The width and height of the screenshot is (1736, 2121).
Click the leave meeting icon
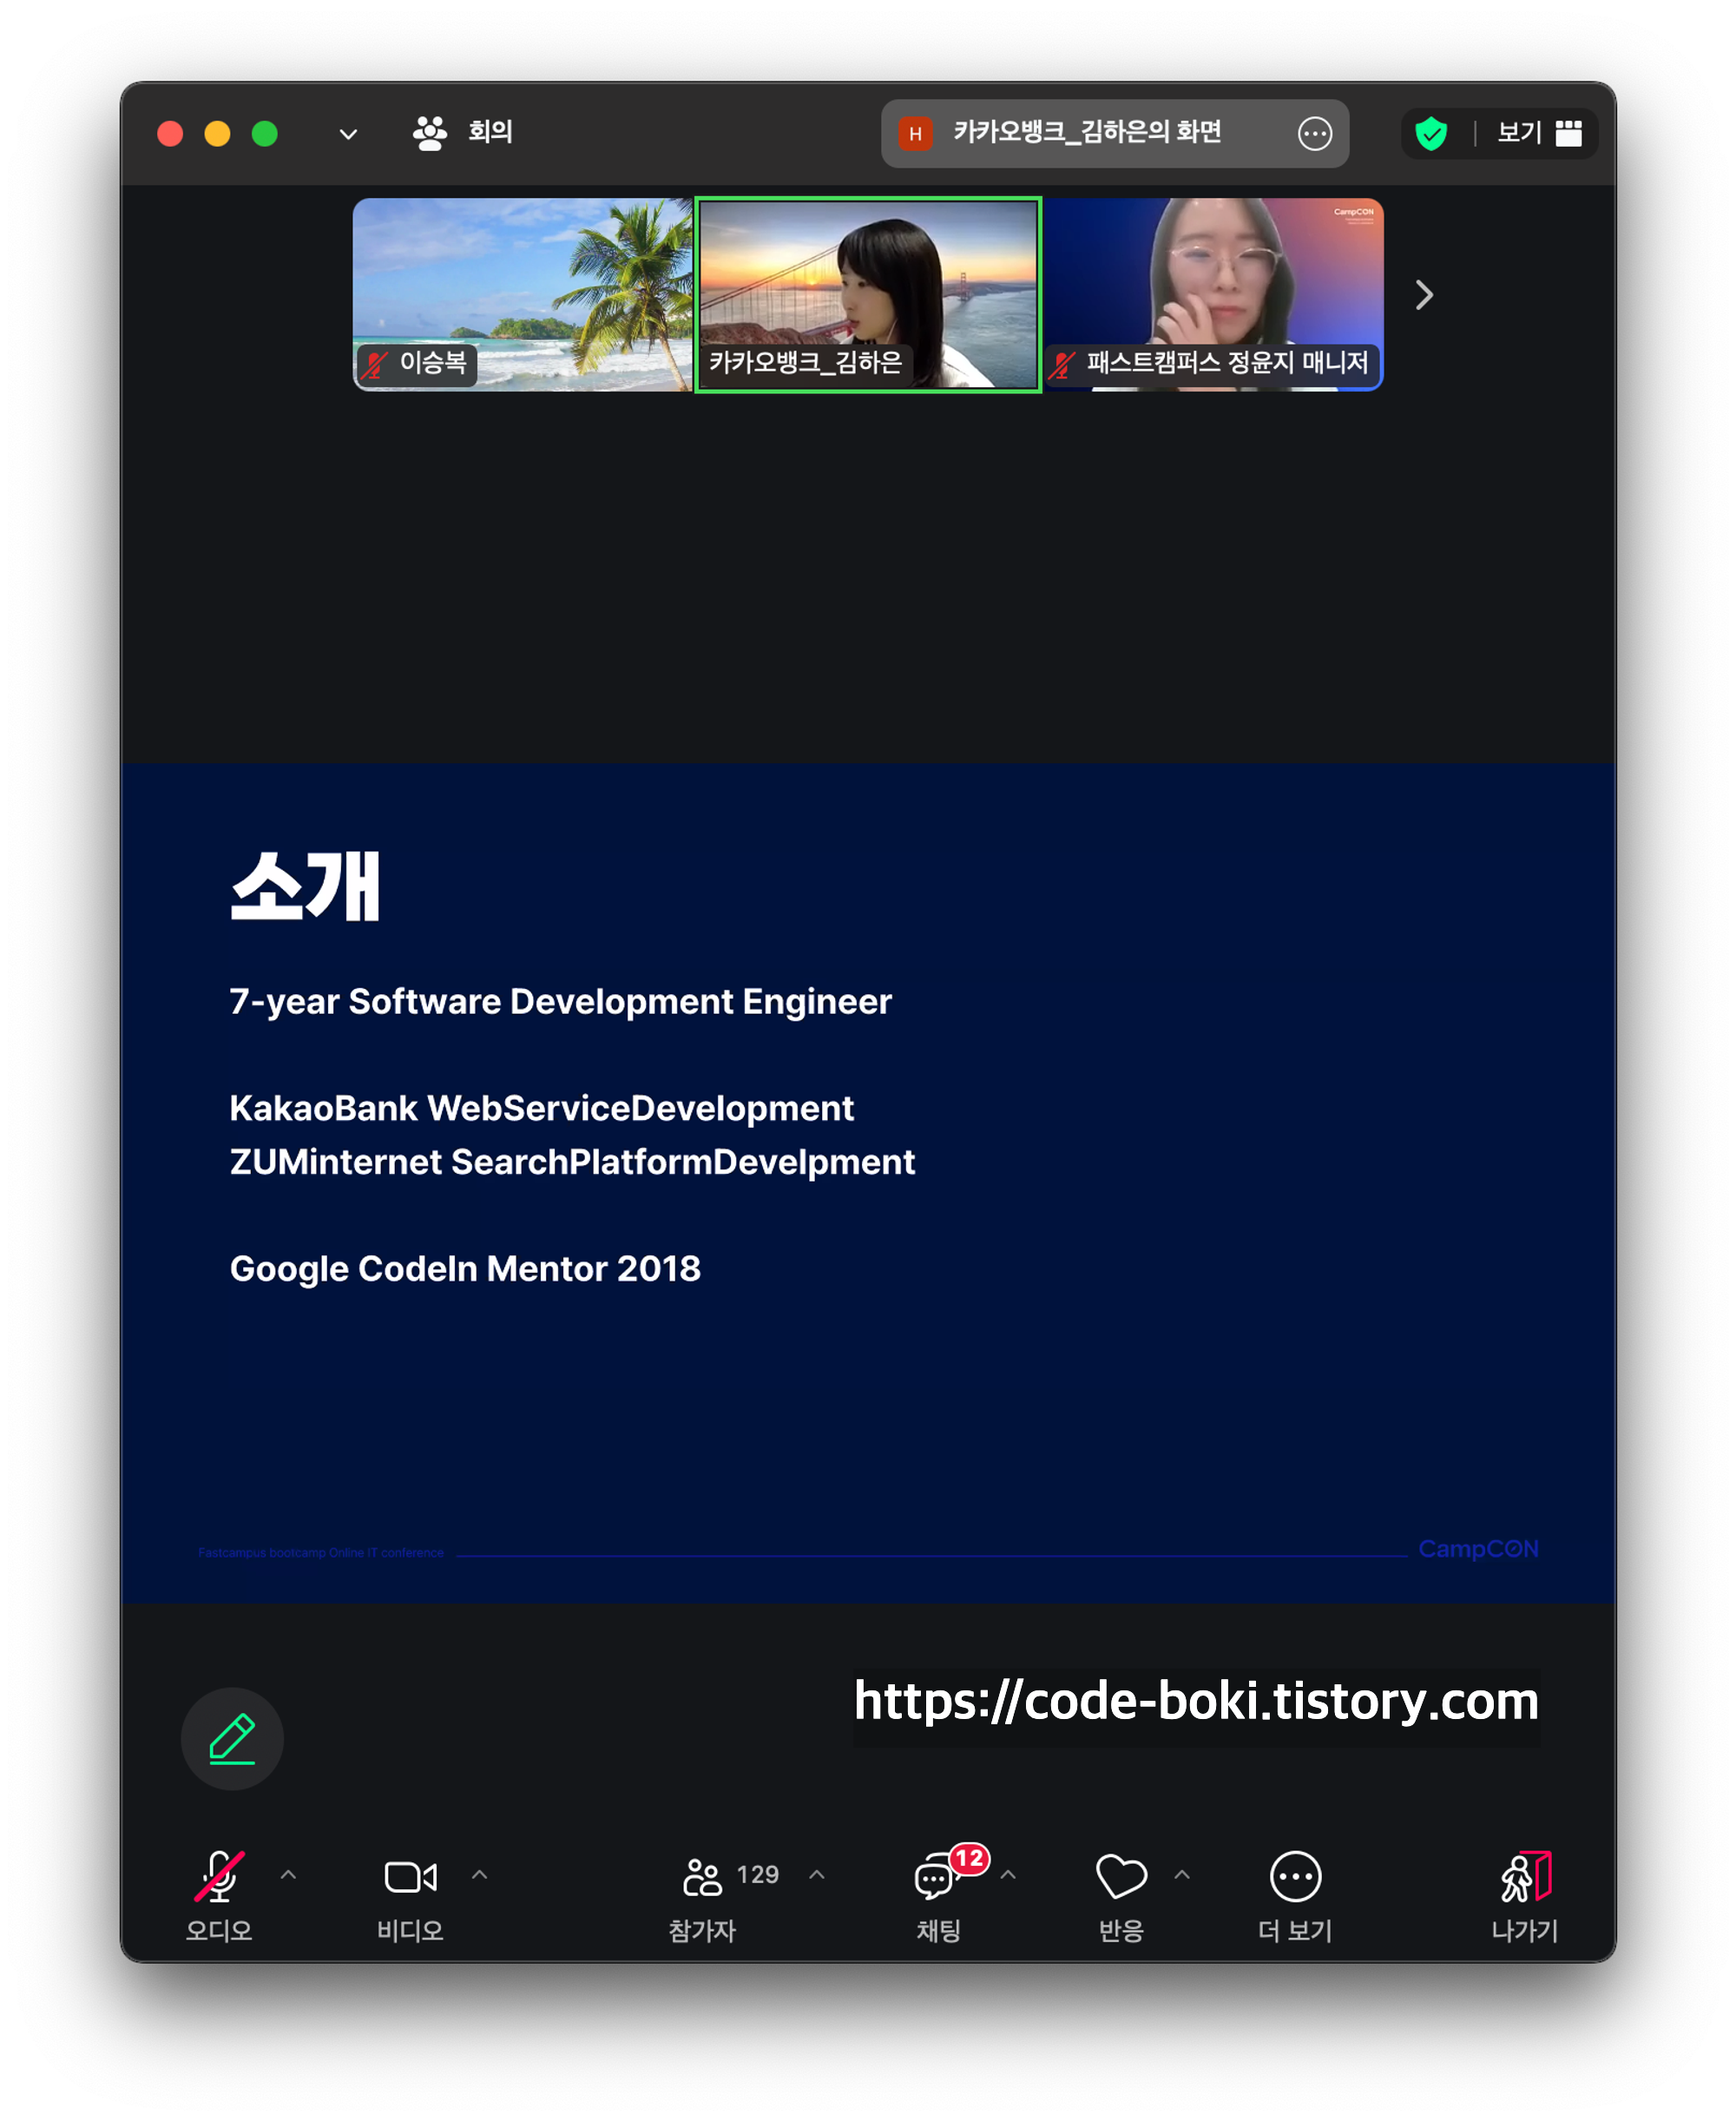1525,1877
